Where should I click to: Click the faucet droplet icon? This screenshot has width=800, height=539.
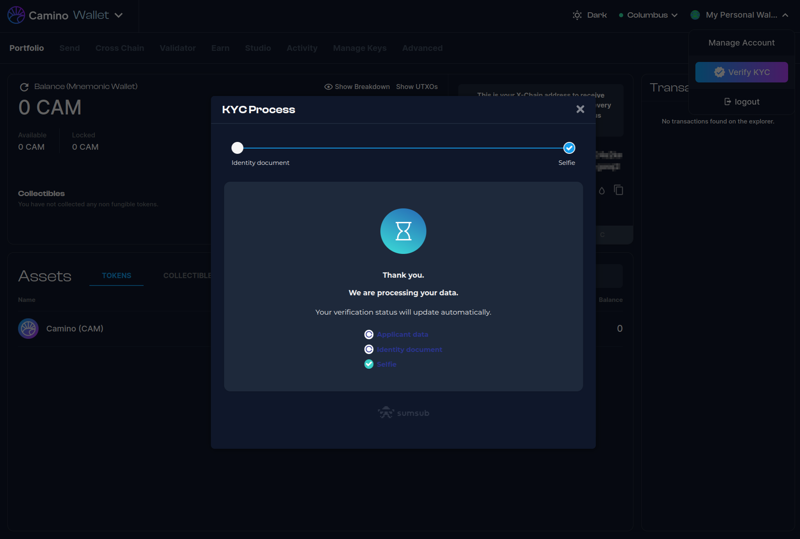coord(601,190)
